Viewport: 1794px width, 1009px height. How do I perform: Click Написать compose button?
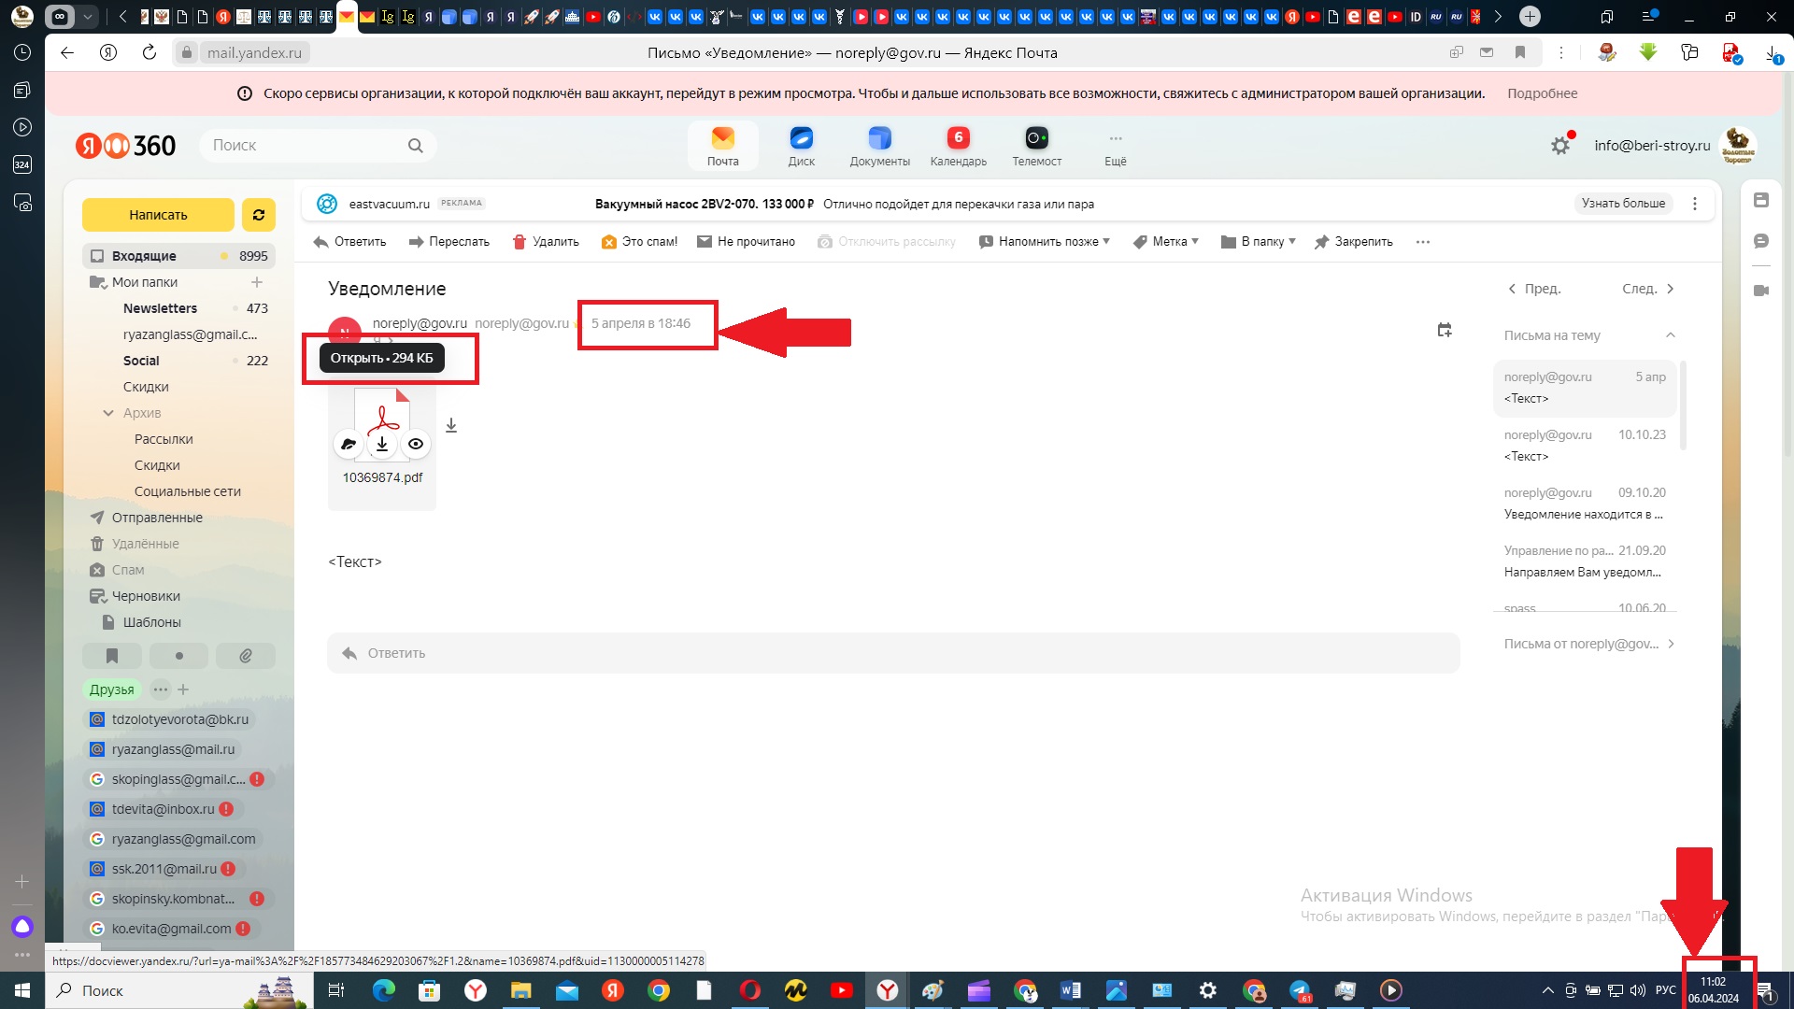pos(158,215)
